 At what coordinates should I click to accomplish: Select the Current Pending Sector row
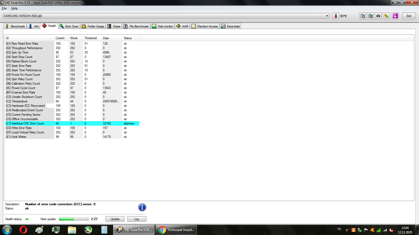(72, 115)
